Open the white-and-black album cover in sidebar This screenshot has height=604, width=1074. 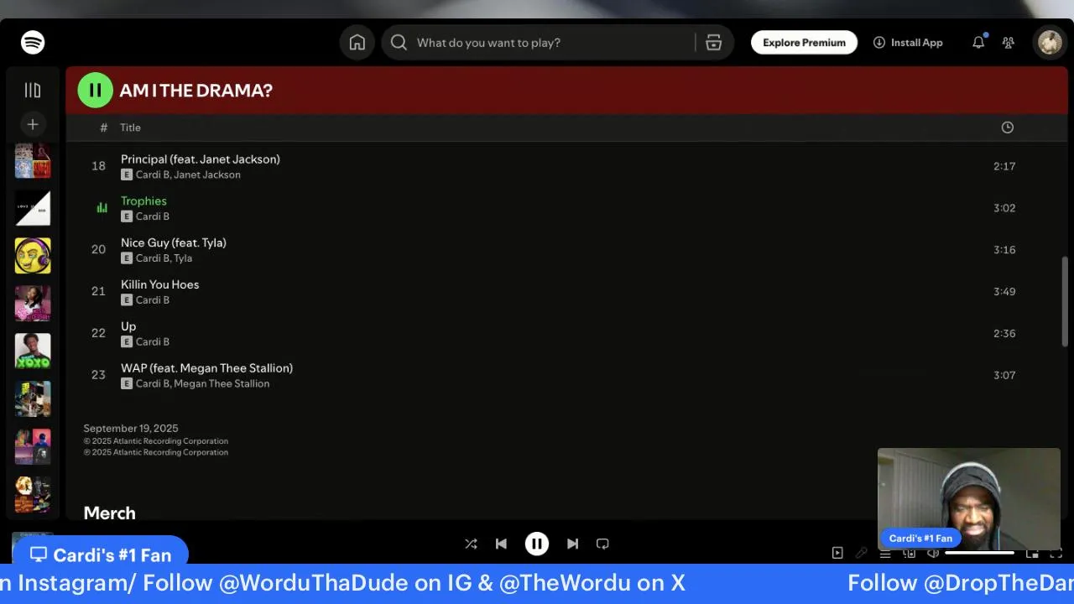point(33,208)
